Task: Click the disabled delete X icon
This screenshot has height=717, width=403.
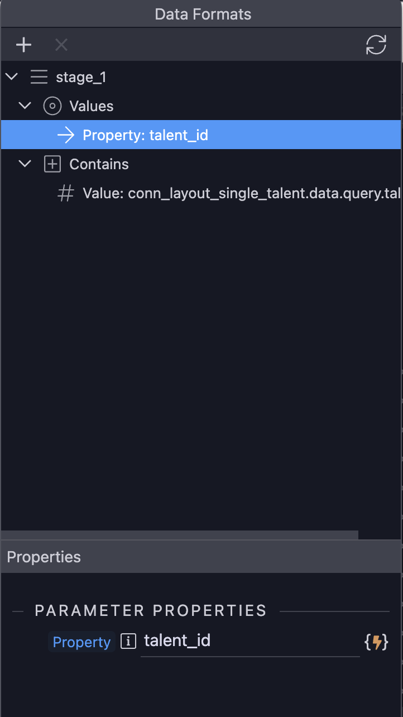Action: pos(61,45)
